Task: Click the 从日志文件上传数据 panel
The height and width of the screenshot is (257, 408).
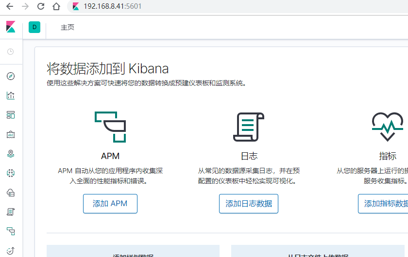Action: (318, 251)
